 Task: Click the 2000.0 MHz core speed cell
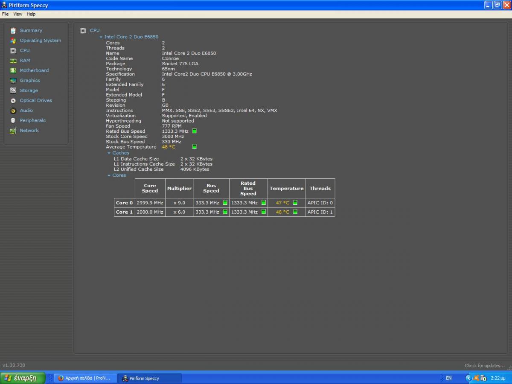click(150, 212)
